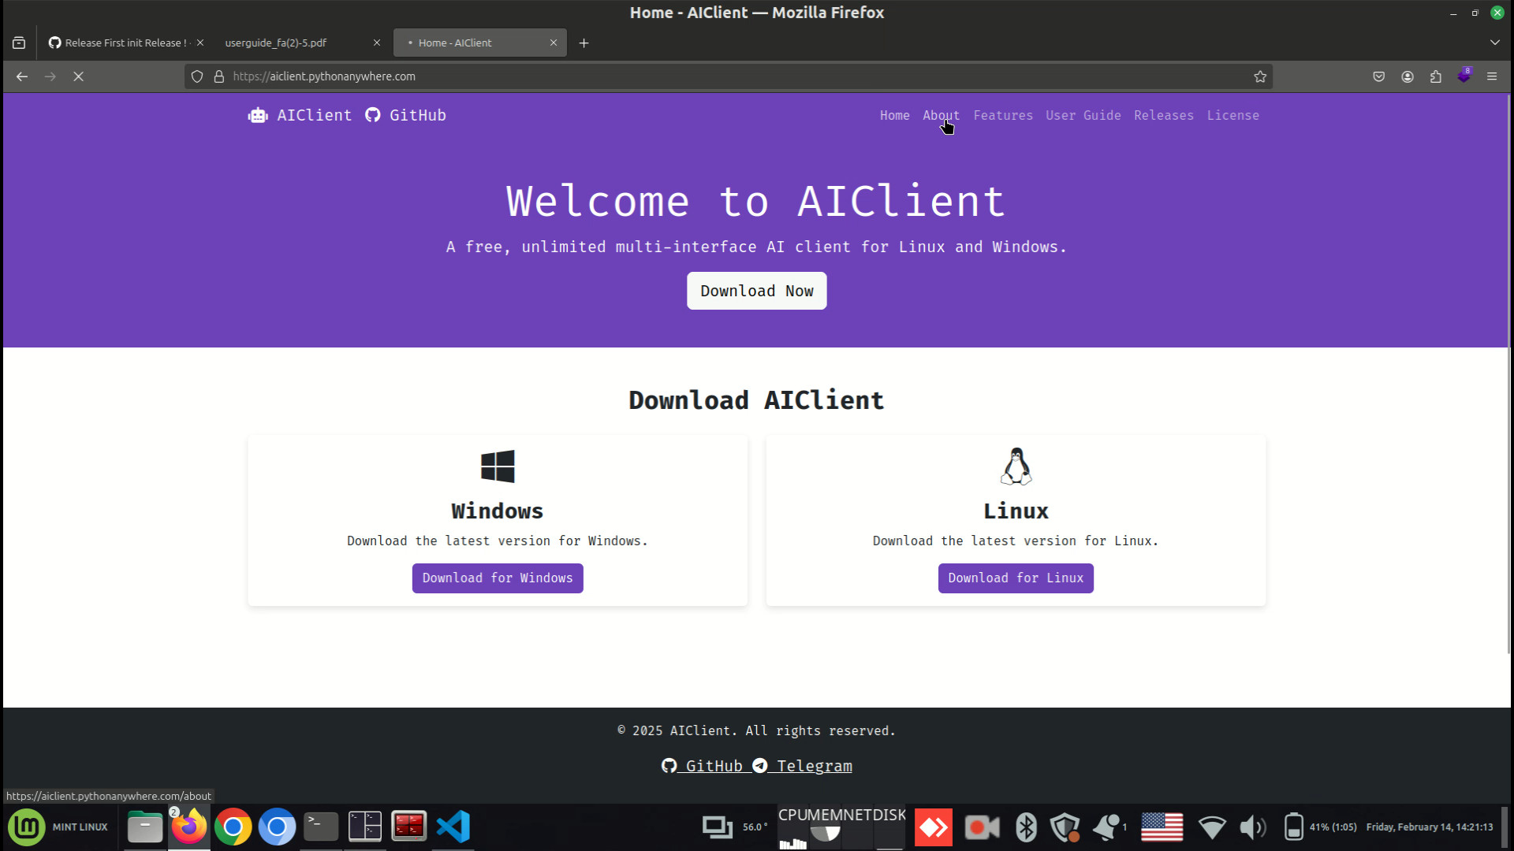This screenshot has width=1514, height=851.
Task: Click the Linux penguin icon
Action: click(x=1016, y=466)
